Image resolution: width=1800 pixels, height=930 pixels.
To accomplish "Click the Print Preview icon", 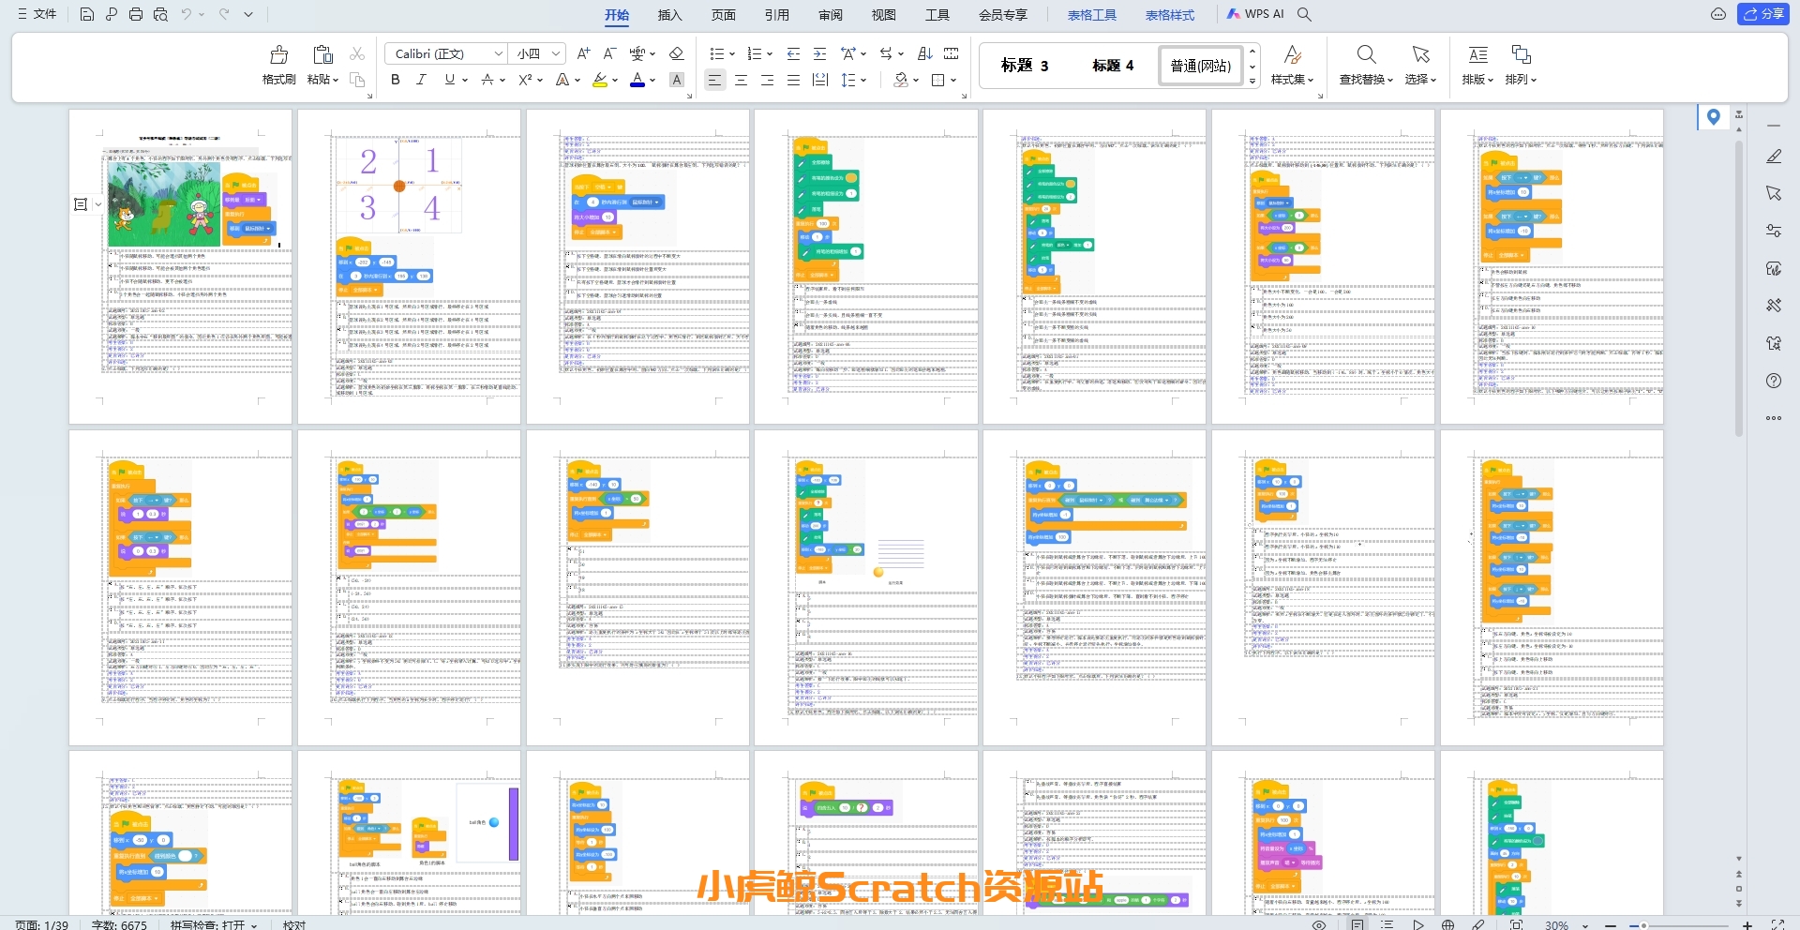I will click(x=160, y=14).
